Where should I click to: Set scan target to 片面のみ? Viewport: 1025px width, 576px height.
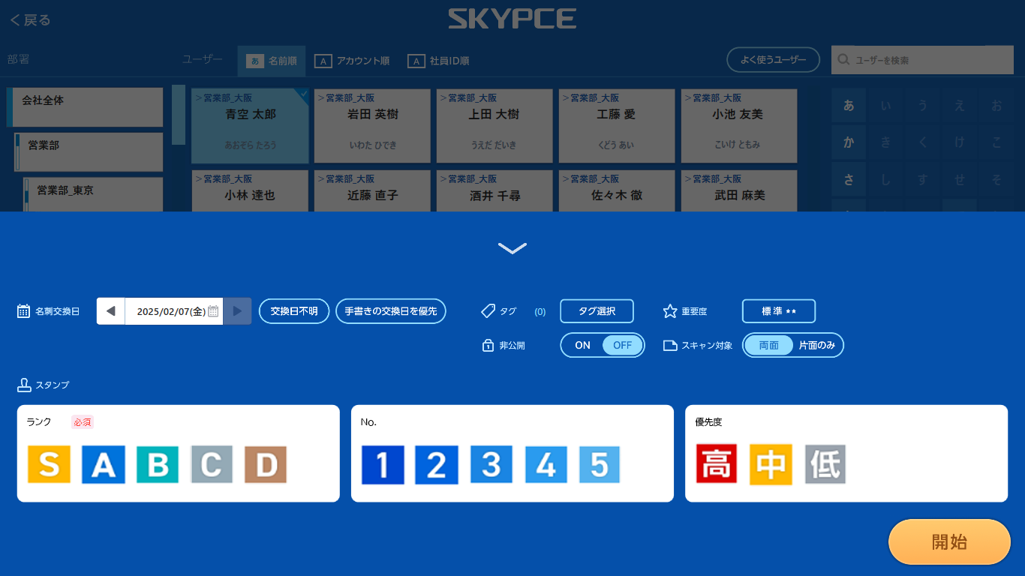[x=817, y=346]
